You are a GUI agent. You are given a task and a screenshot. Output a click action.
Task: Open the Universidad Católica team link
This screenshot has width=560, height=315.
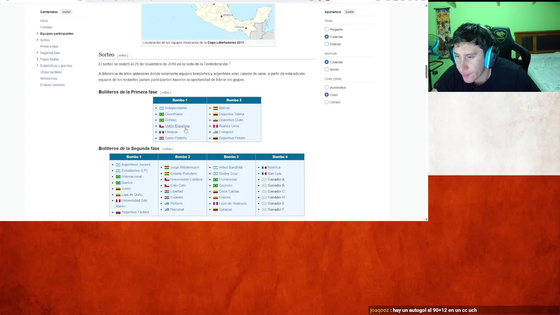point(186,179)
